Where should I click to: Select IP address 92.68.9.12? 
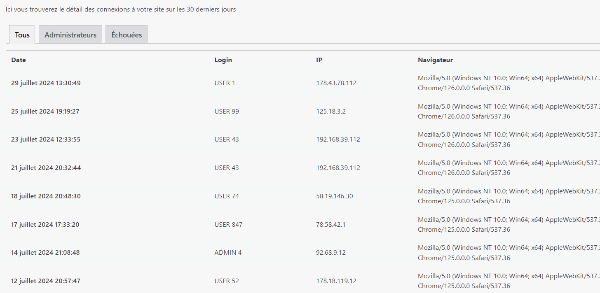click(x=331, y=253)
